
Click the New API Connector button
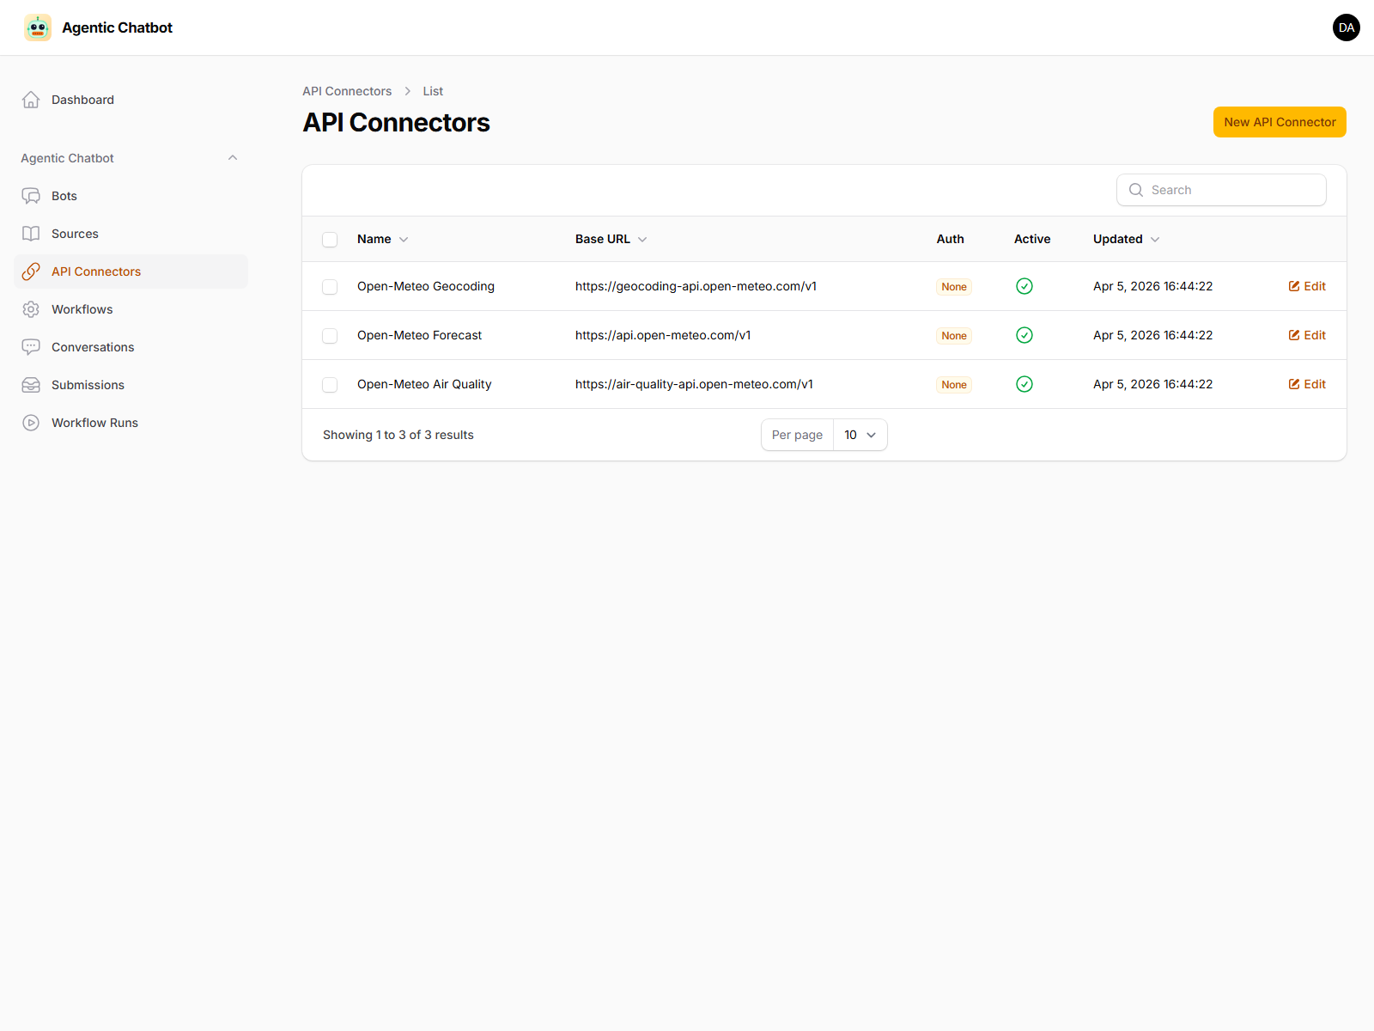click(1279, 122)
